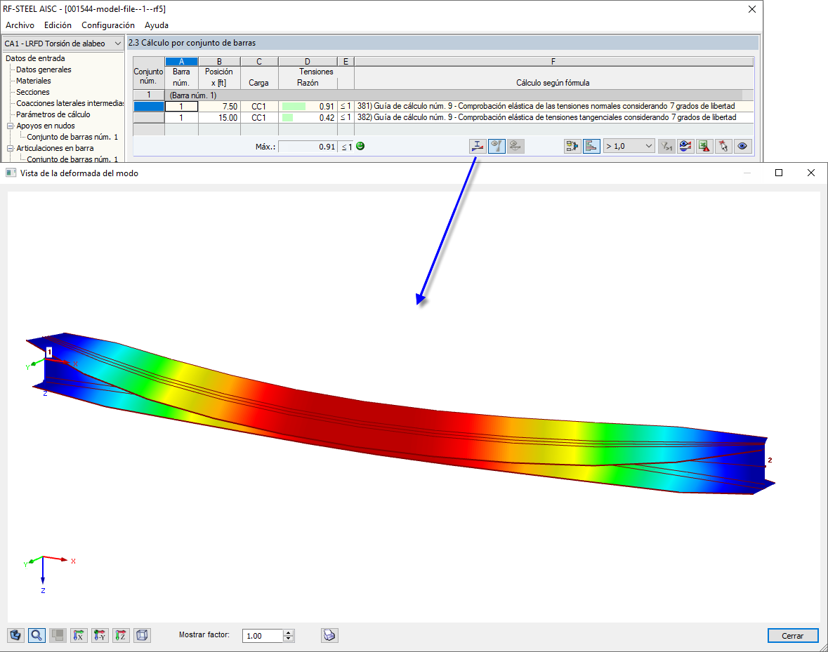Export table to Excel icon
This screenshot has width=828, height=652.
click(704, 146)
